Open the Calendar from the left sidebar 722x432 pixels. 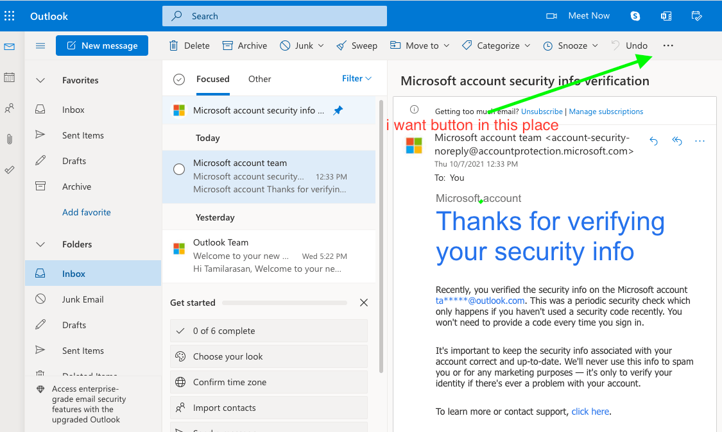pyautogui.click(x=9, y=77)
